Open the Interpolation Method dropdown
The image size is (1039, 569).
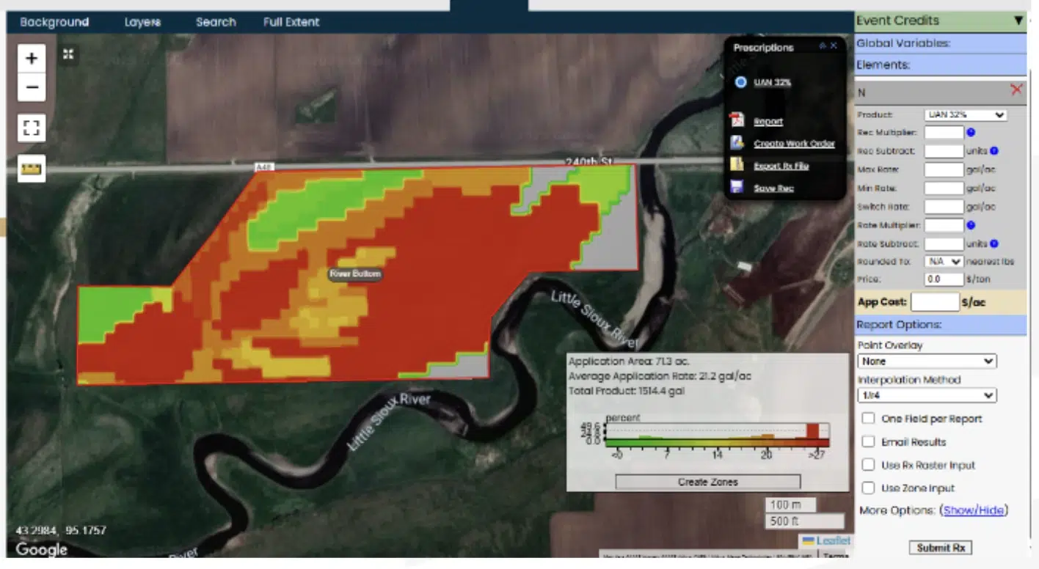pos(927,395)
